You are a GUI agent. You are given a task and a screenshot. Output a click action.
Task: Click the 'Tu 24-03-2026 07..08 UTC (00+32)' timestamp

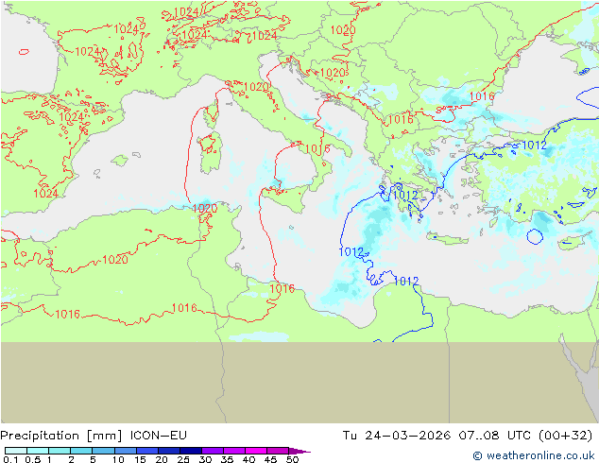pyautogui.click(x=468, y=436)
